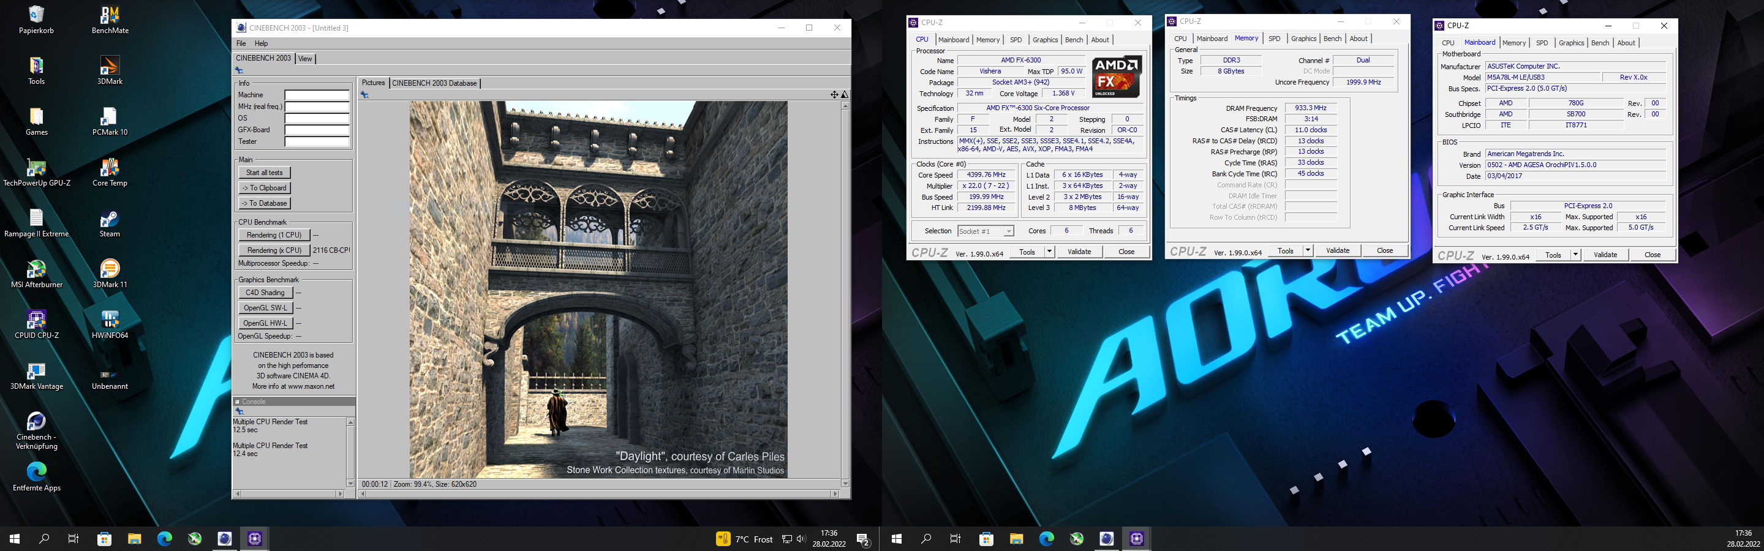Open Mainboard tab in first CPU-Z window
This screenshot has height=551, width=1764.
pyautogui.click(x=953, y=40)
